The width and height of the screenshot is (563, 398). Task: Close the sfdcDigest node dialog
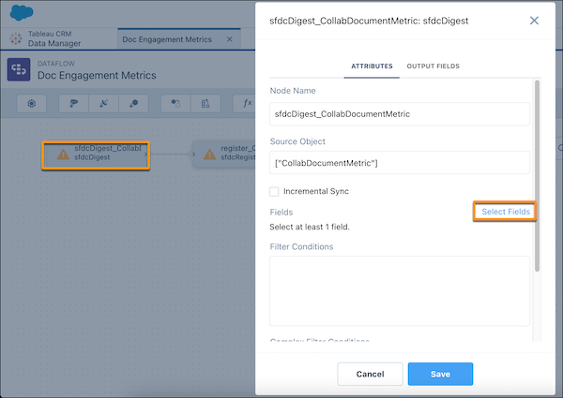point(534,21)
